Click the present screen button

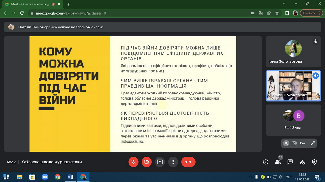160,162
